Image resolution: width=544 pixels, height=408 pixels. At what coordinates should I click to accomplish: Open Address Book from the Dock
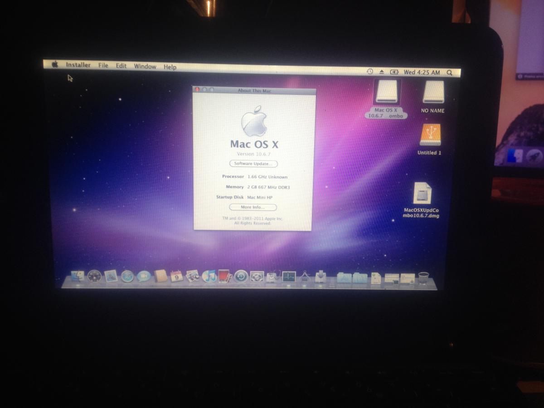coord(160,276)
